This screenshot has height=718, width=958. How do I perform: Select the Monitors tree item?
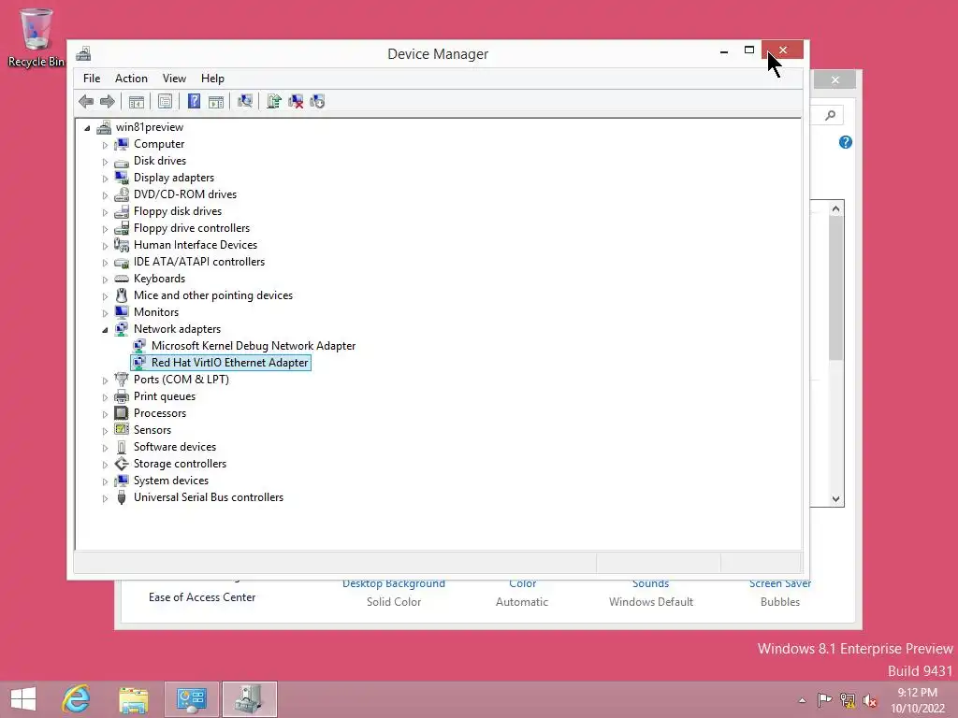[156, 312]
